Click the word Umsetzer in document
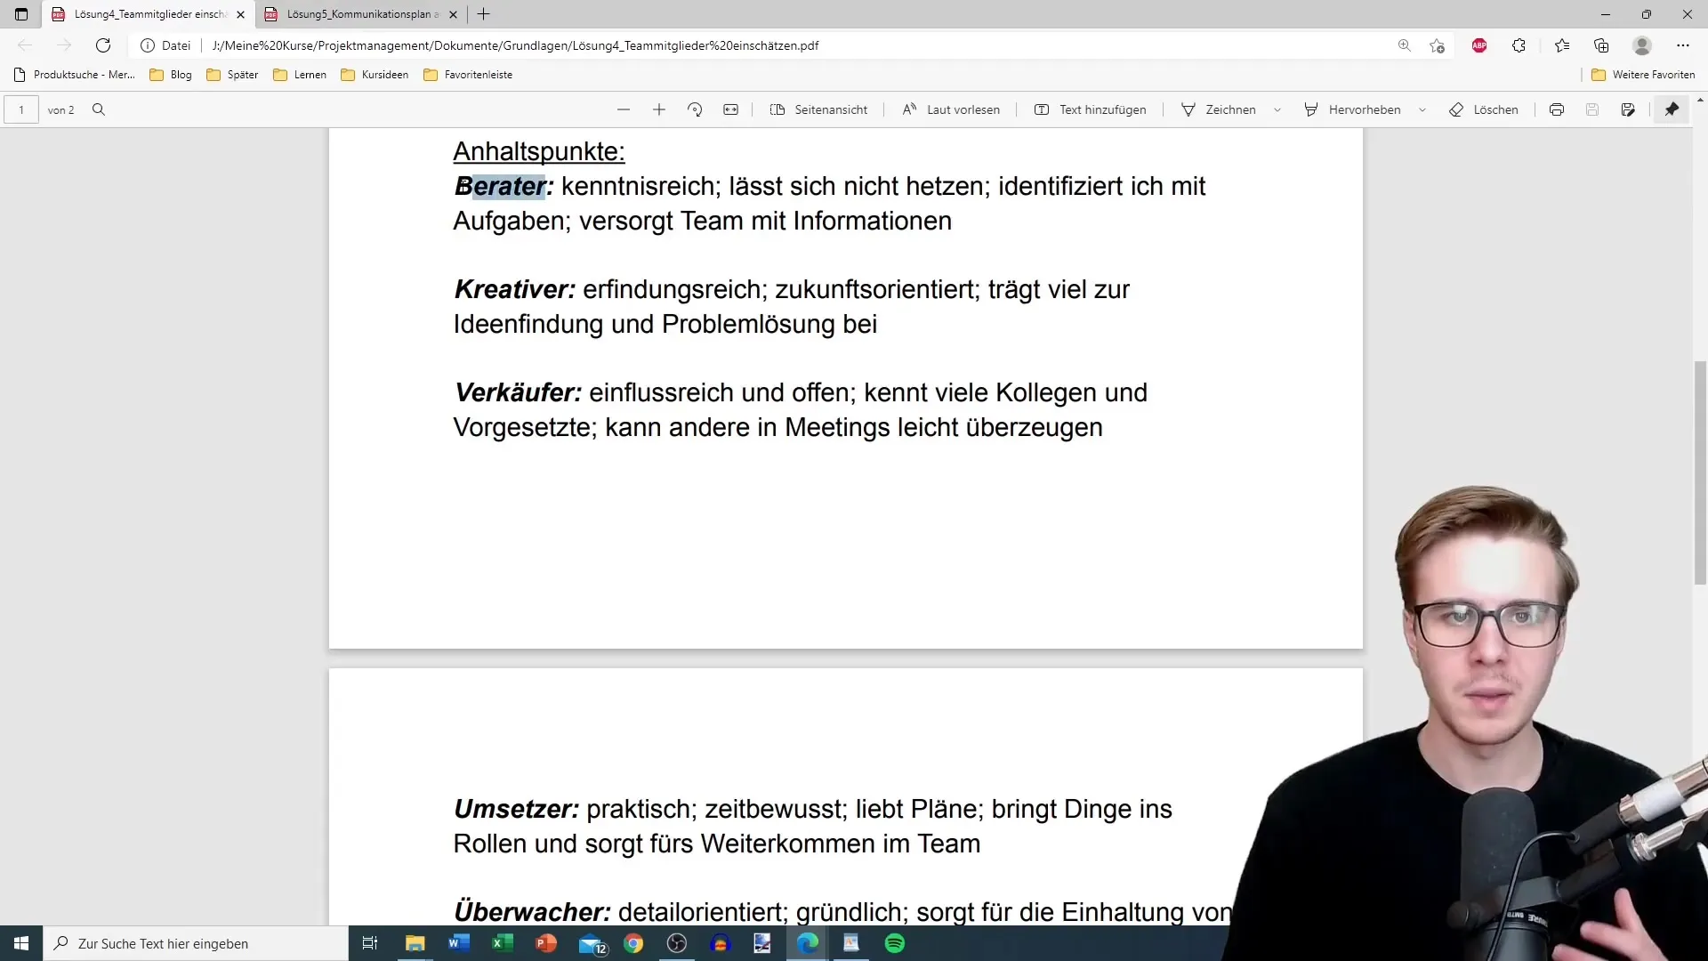This screenshot has width=1708, height=961. (517, 809)
